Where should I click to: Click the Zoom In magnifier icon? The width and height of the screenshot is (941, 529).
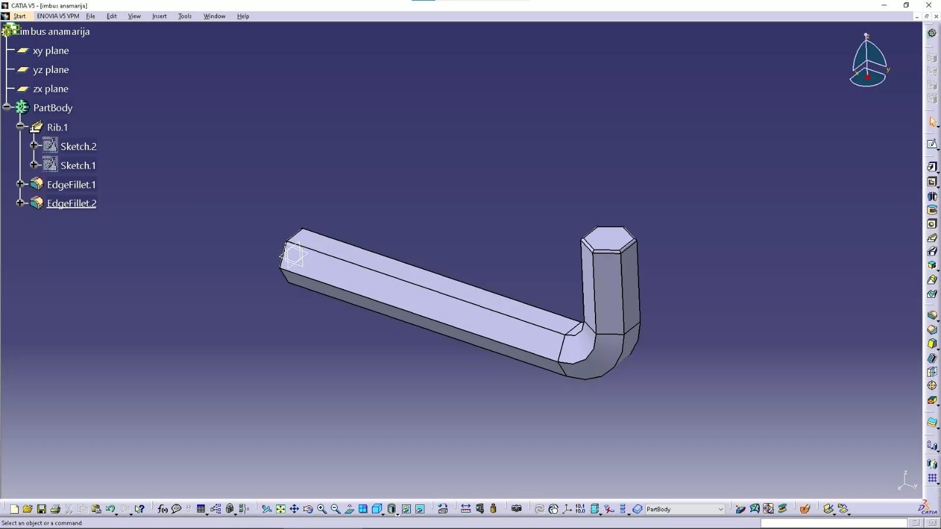point(322,509)
